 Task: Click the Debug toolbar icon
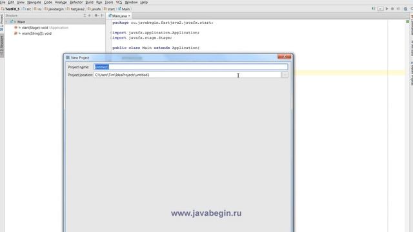392,8
